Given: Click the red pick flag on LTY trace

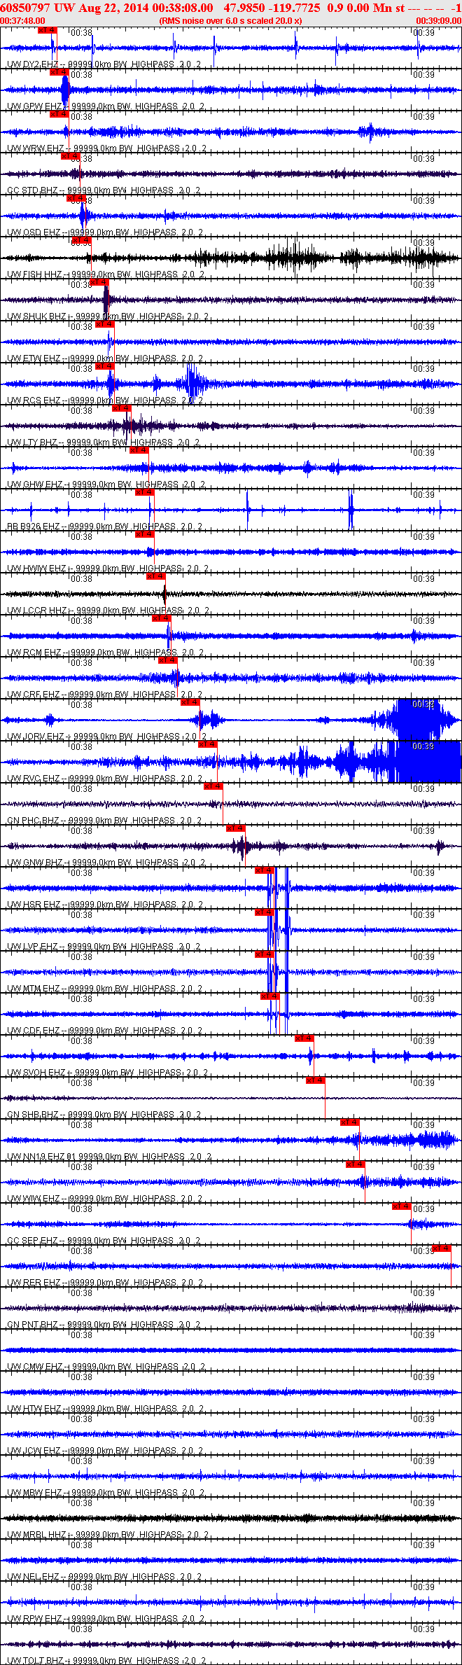Looking at the screenshot, I should (x=121, y=408).
